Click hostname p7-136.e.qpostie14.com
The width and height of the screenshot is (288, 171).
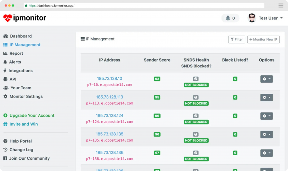(x=109, y=159)
